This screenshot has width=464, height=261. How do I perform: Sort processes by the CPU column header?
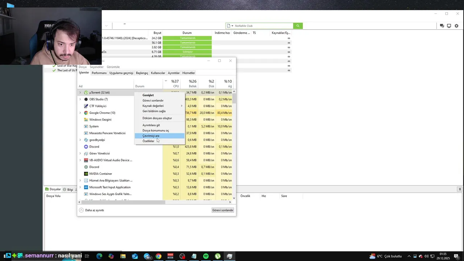[x=171, y=83]
